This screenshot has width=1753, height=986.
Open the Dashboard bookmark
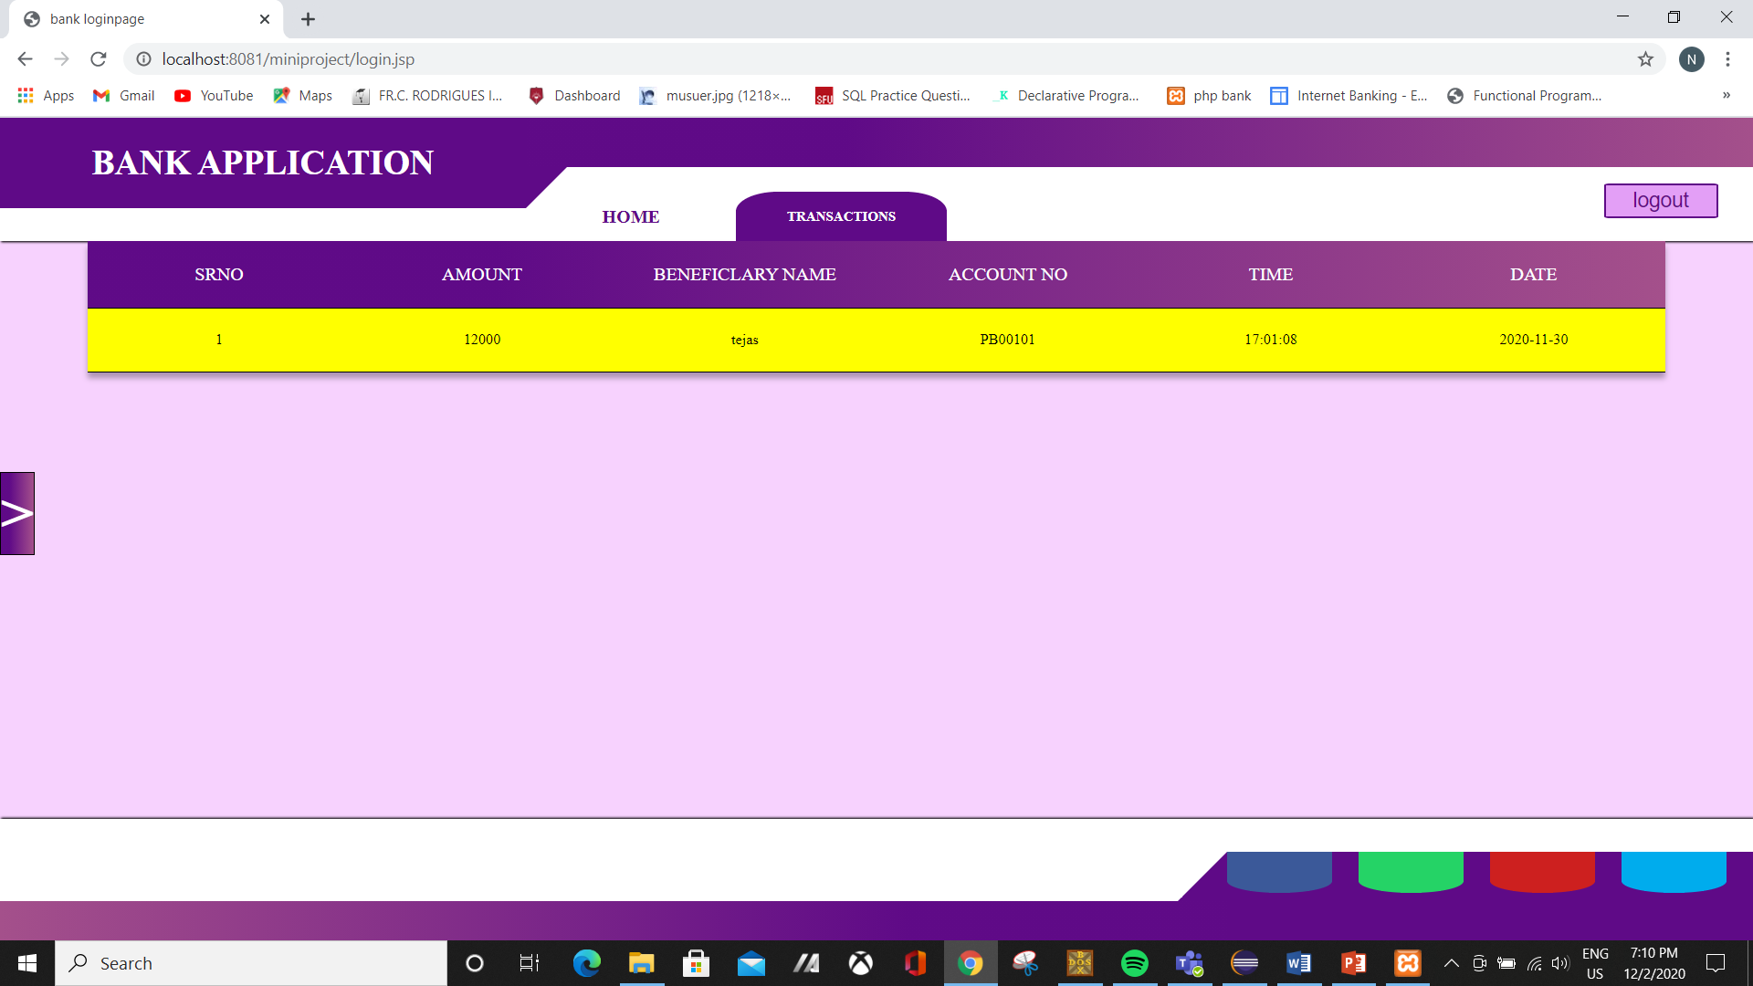pos(573,95)
